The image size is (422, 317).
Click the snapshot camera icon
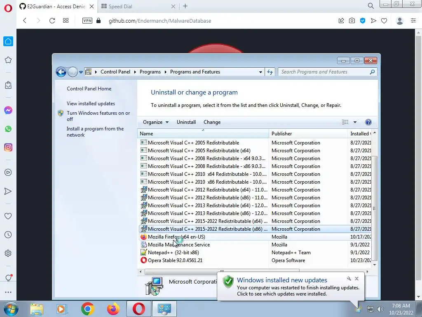pos(352,21)
